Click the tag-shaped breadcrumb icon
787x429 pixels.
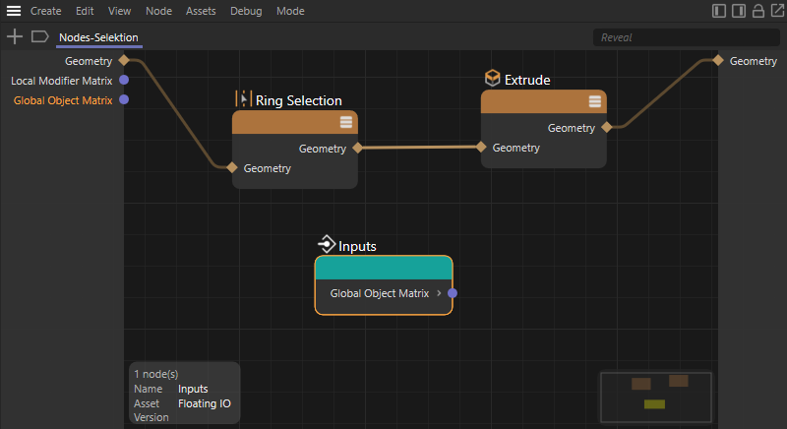(x=39, y=36)
